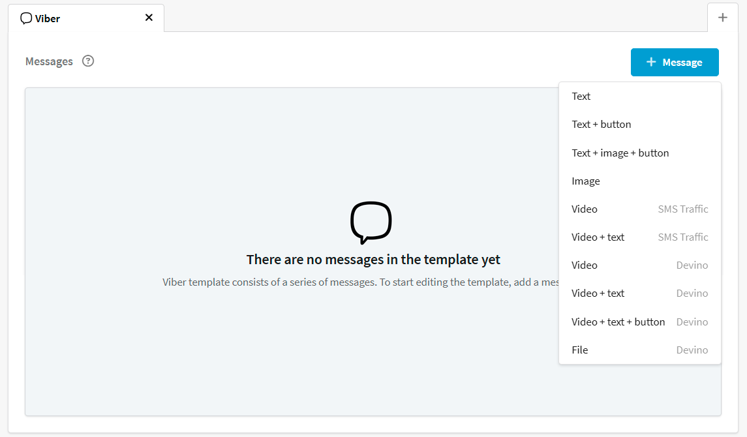Select Video for SMS Traffic
This screenshot has width=747, height=437.
pyautogui.click(x=640, y=209)
